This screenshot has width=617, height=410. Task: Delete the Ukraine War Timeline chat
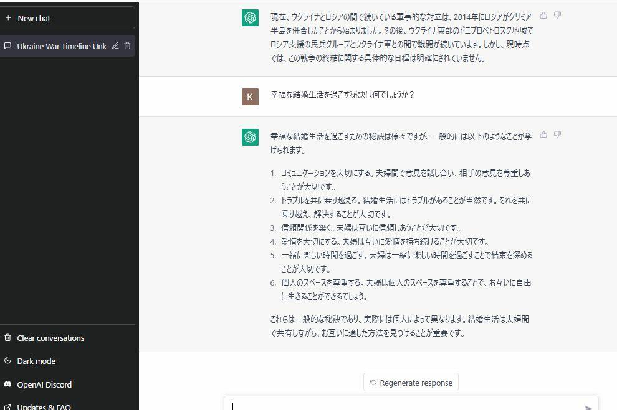click(x=127, y=45)
